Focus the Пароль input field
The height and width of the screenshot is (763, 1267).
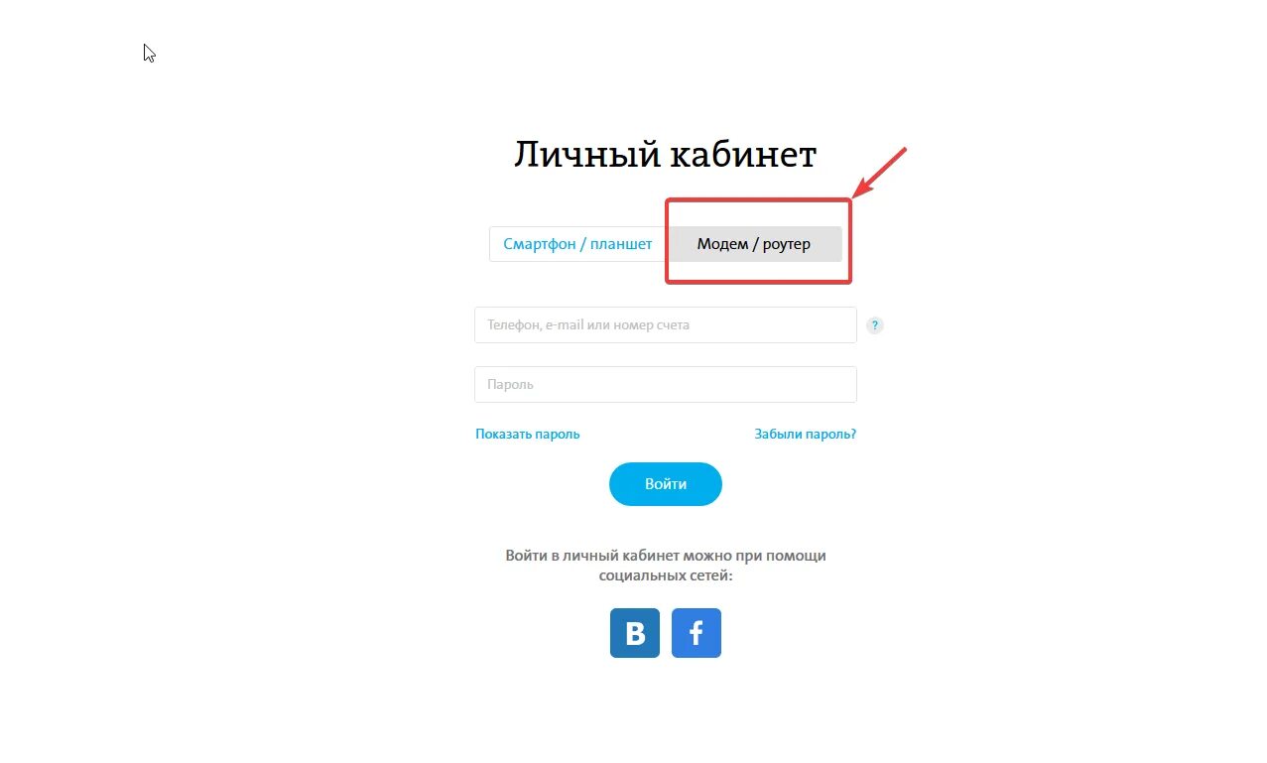[665, 384]
